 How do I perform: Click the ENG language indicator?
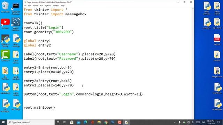(x=203, y=122)
